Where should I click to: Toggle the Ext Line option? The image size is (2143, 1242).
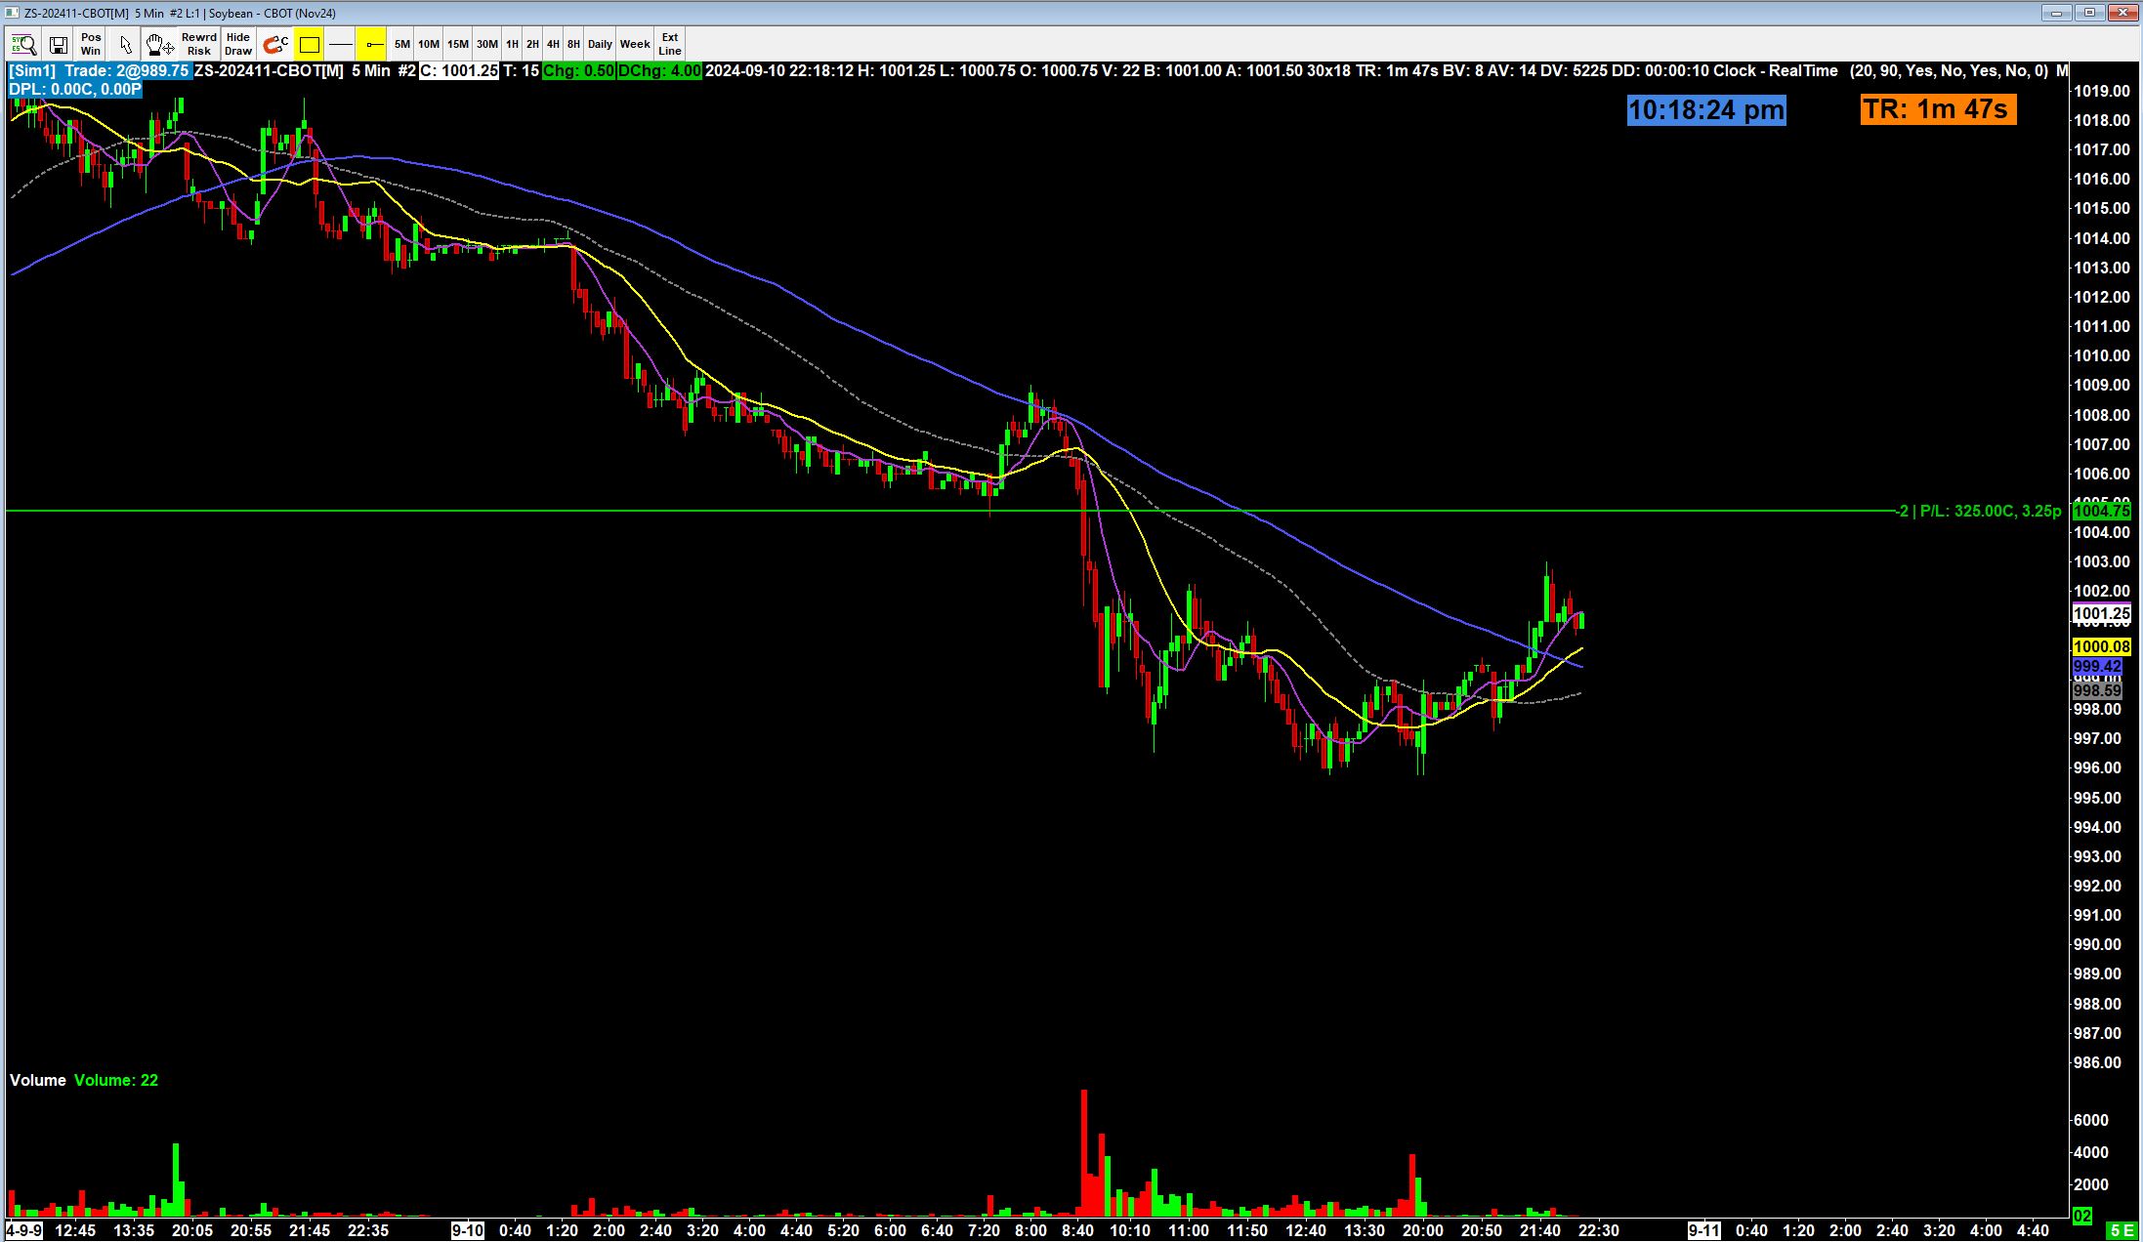(x=670, y=44)
